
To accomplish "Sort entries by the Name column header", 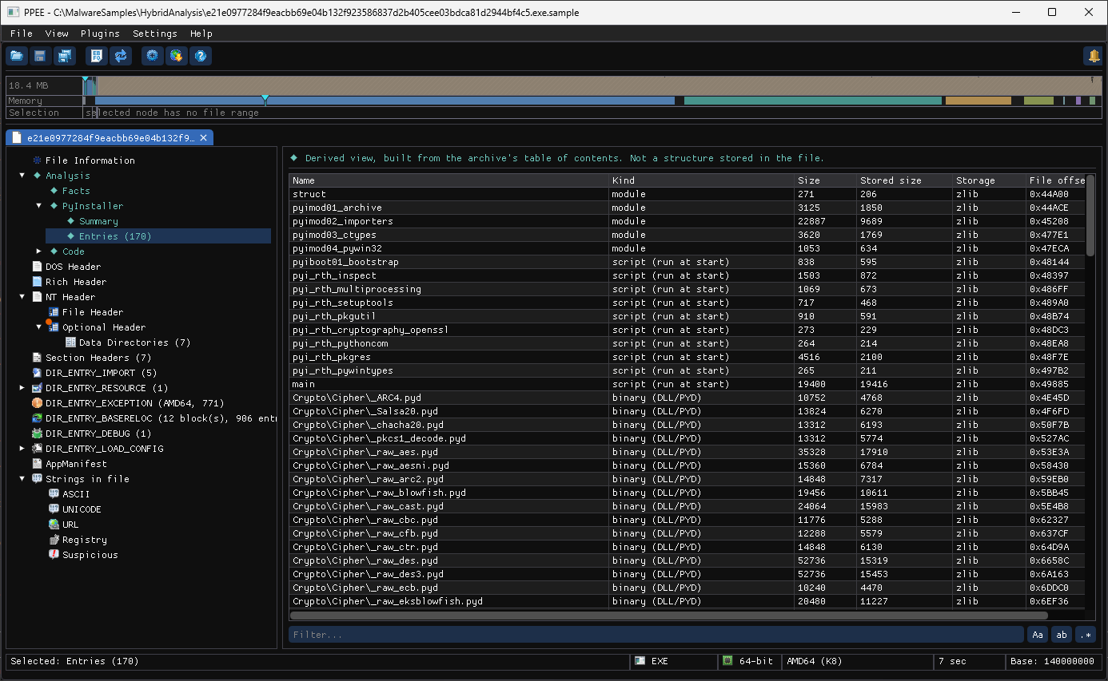I will 448,180.
